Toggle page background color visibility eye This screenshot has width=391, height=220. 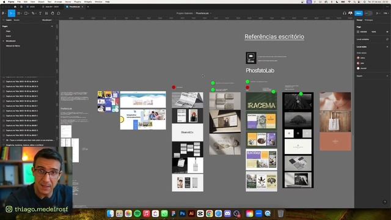tap(387, 32)
